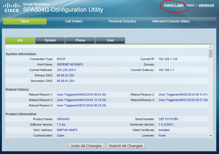Viewport: 219px width, 154px height.
Task: Click Reboot Reason 2 value
Action: (183, 94)
